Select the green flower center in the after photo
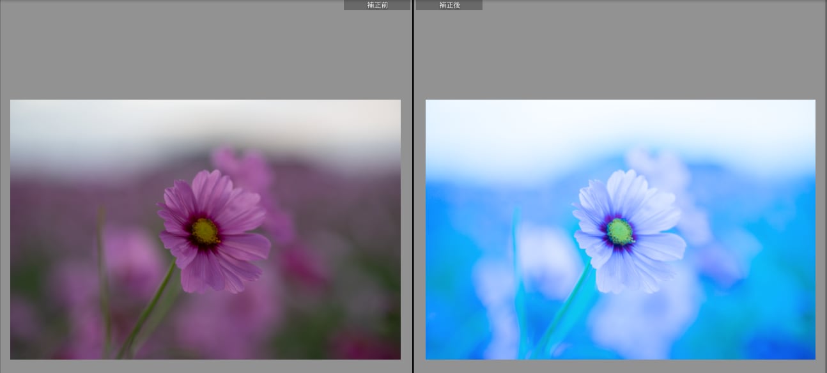 (x=619, y=231)
